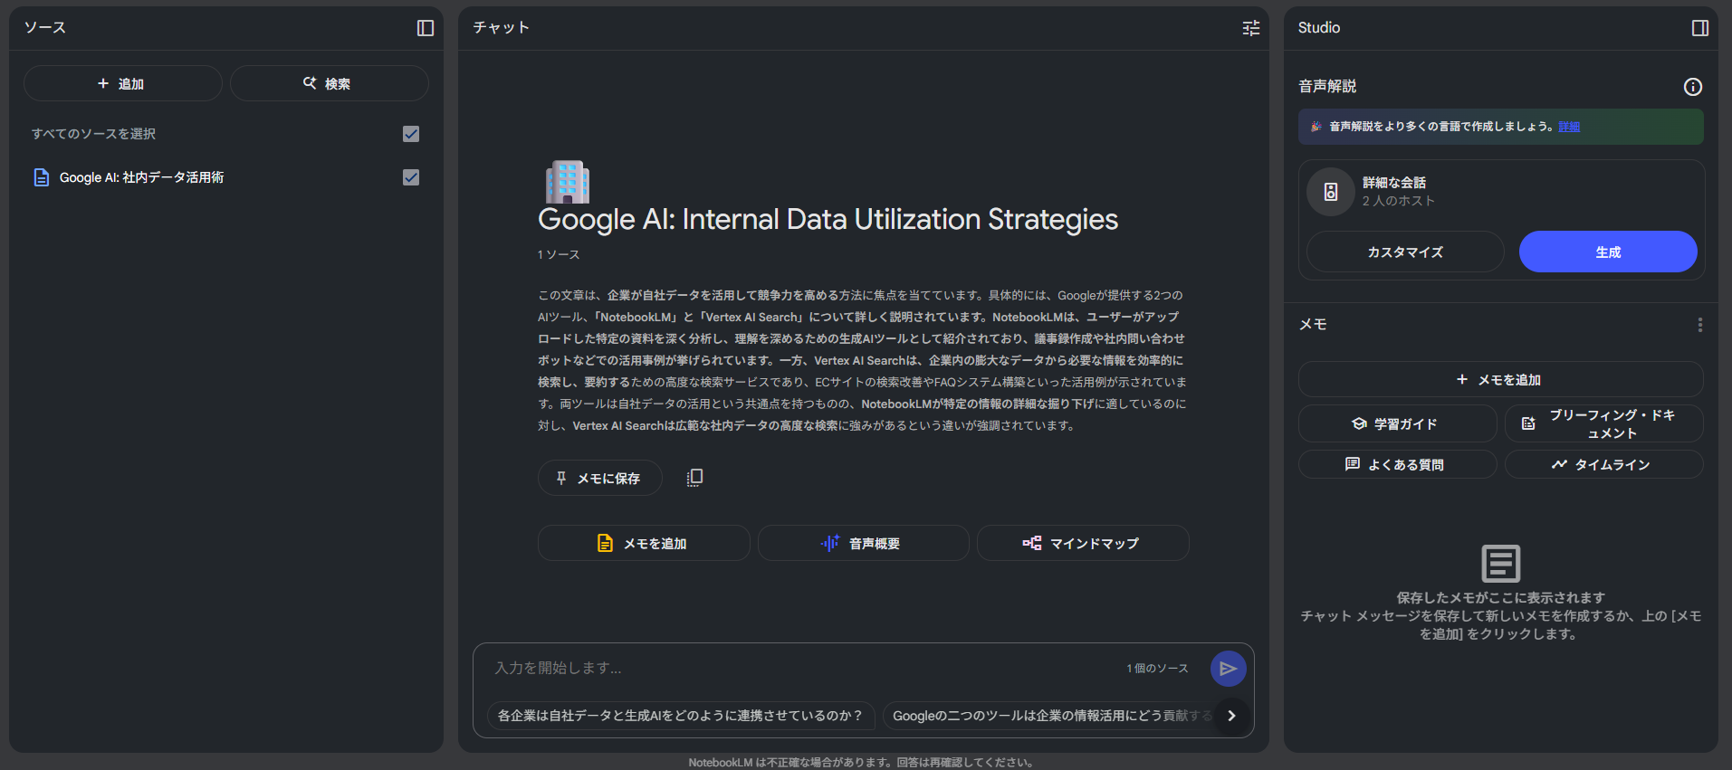Click the blue 生成 button
This screenshot has width=1732, height=770.
coord(1608,252)
